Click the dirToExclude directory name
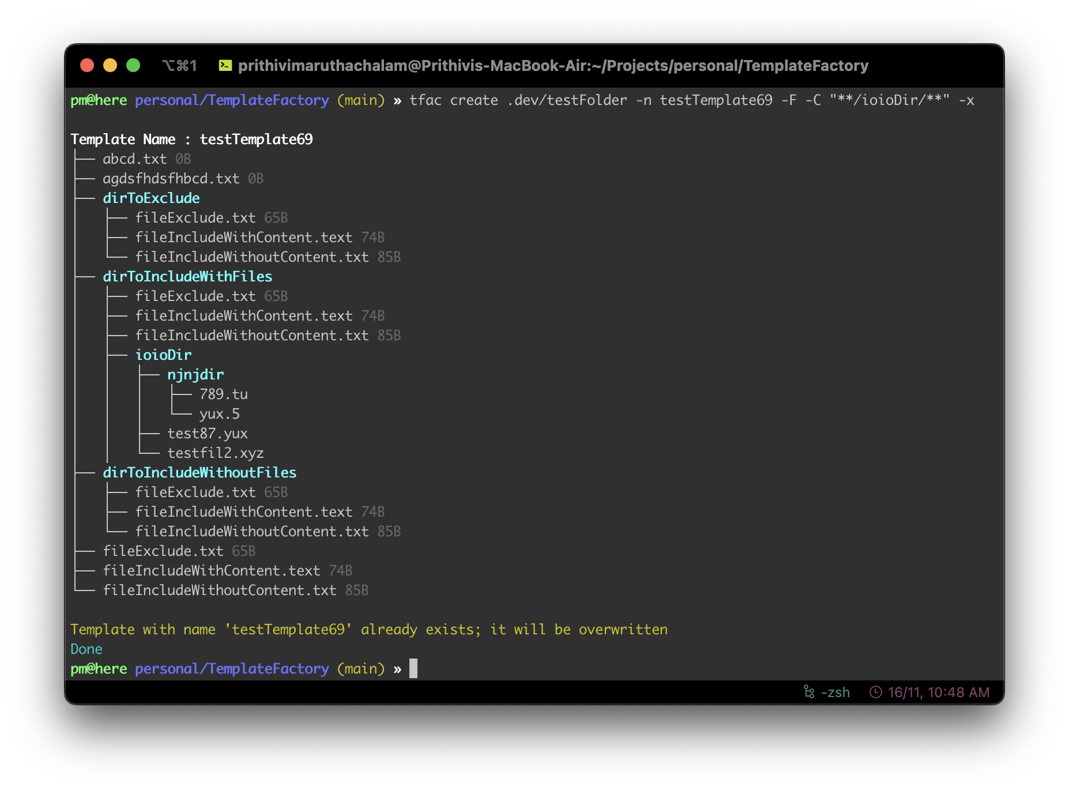This screenshot has height=790, width=1069. click(151, 198)
